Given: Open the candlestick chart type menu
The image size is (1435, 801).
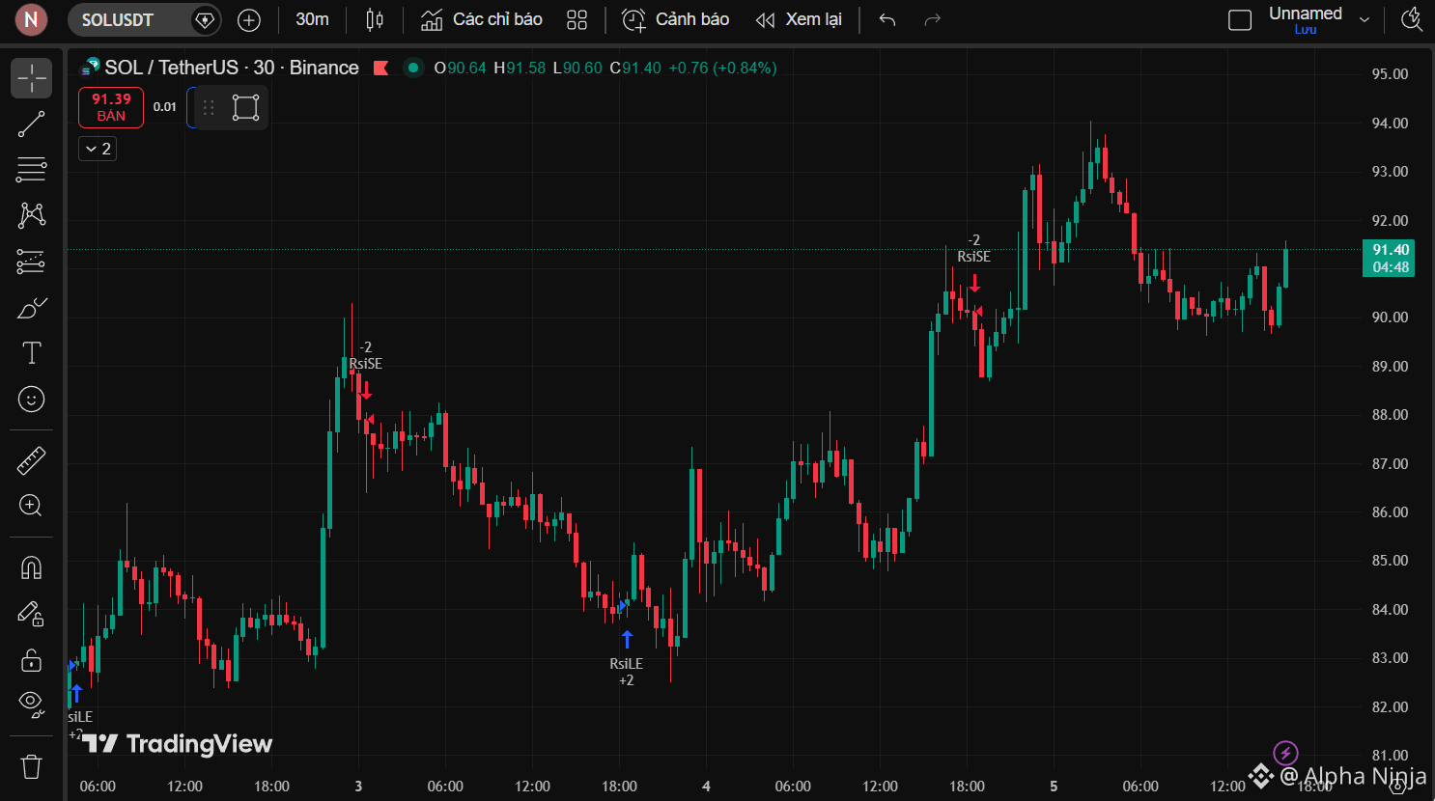Looking at the screenshot, I should [x=375, y=19].
